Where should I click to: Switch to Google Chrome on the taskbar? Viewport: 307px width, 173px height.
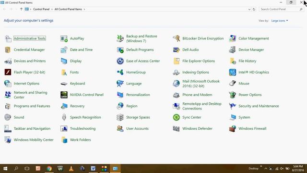pyautogui.click(x=49, y=169)
